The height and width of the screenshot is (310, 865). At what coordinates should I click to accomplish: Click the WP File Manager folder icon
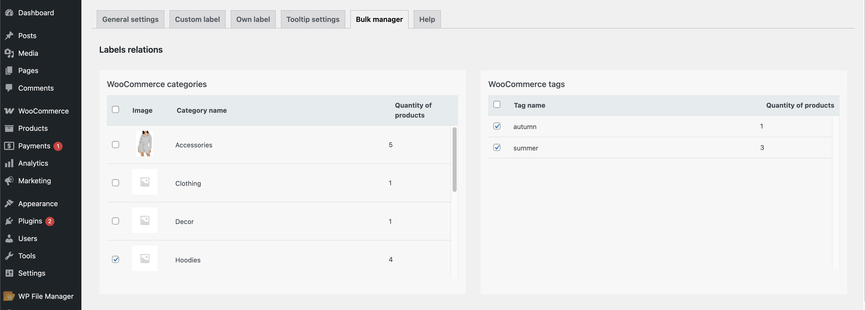pyautogui.click(x=9, y=296)
